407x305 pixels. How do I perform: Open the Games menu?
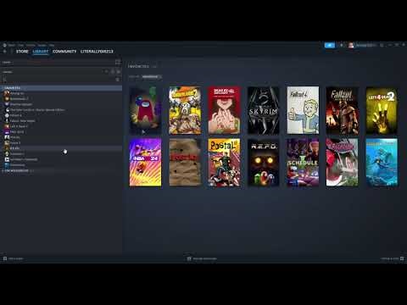click(x=42, y=45)
